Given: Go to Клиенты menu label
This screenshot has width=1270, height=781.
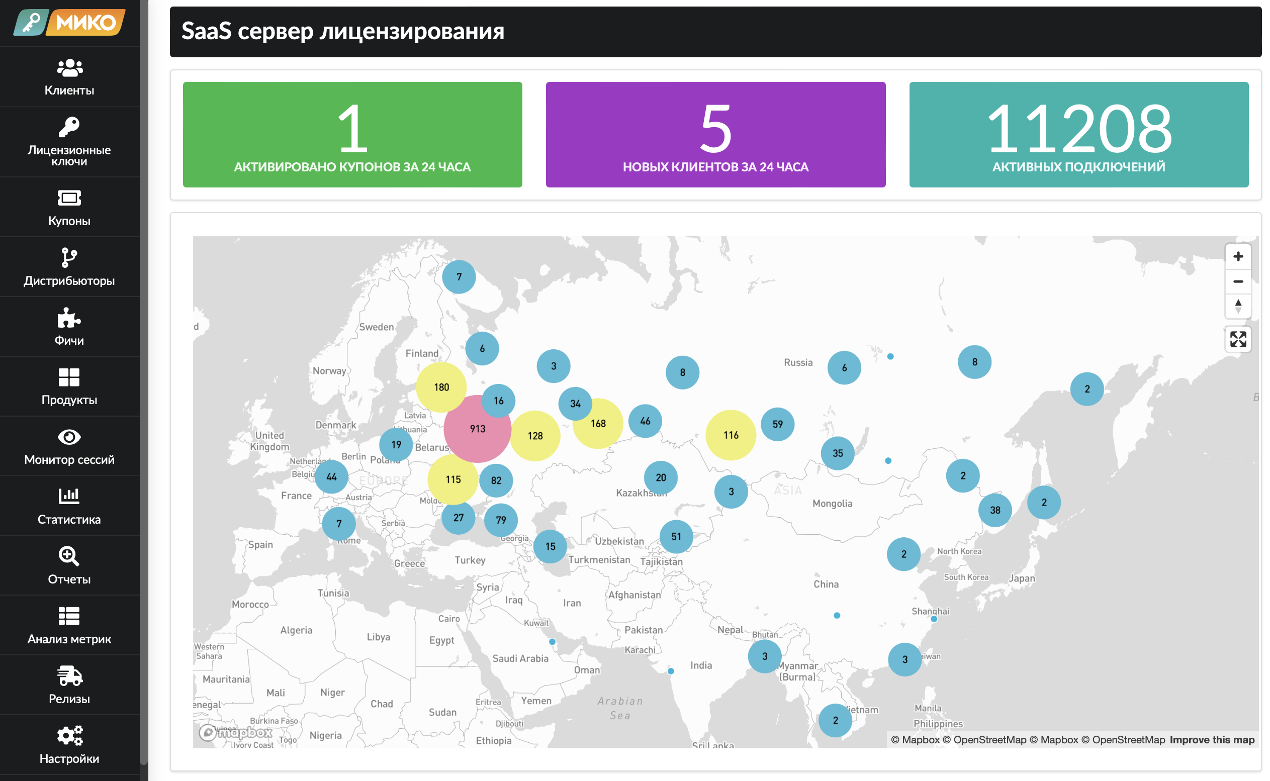Looking at the screenshot, I should click(x=69, y=90).
